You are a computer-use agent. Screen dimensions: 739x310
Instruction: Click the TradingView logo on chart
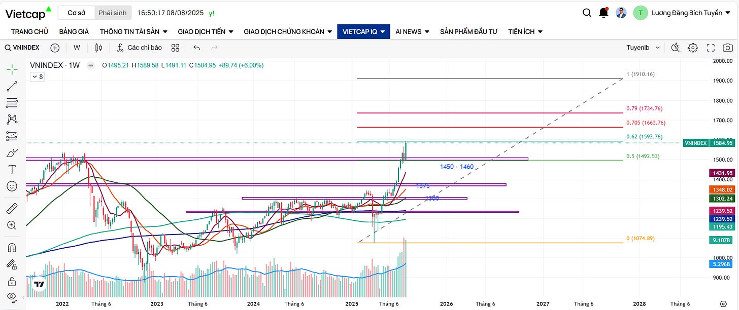coord(39,285)
